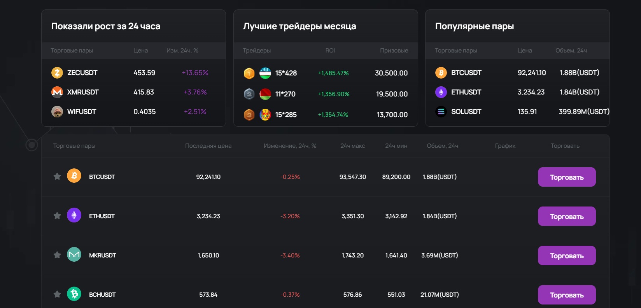Open trader 15*428 profile row
Image resolution: width=641 pixels, height=308 pixels.
coord(286,73)
